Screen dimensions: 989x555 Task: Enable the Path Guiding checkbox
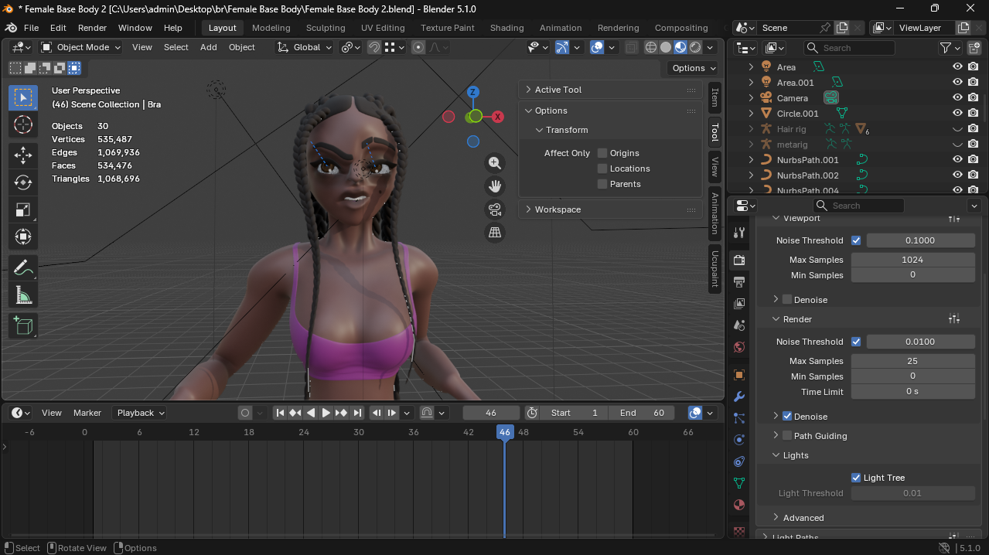point(787,436)
